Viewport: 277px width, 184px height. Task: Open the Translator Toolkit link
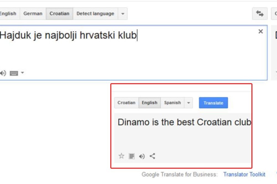point(244,174)
